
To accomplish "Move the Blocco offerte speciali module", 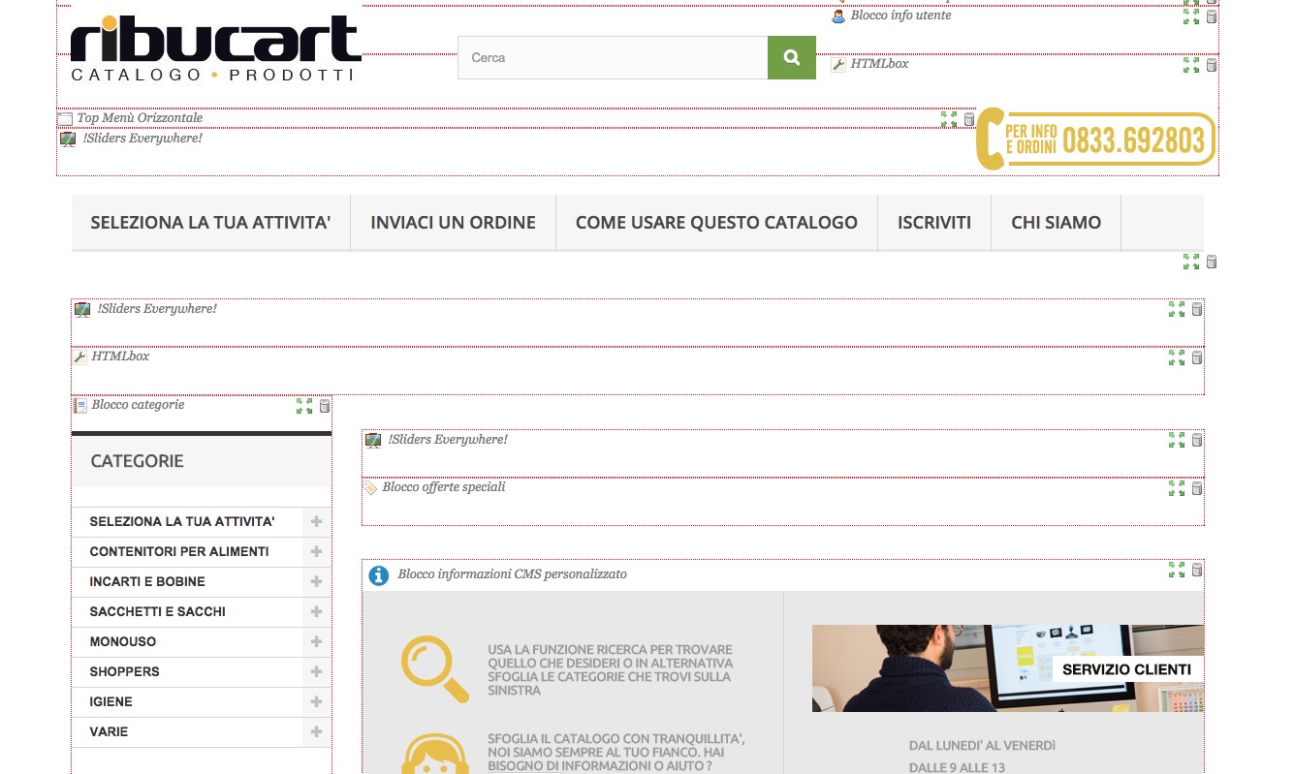I will (1177, 488).
